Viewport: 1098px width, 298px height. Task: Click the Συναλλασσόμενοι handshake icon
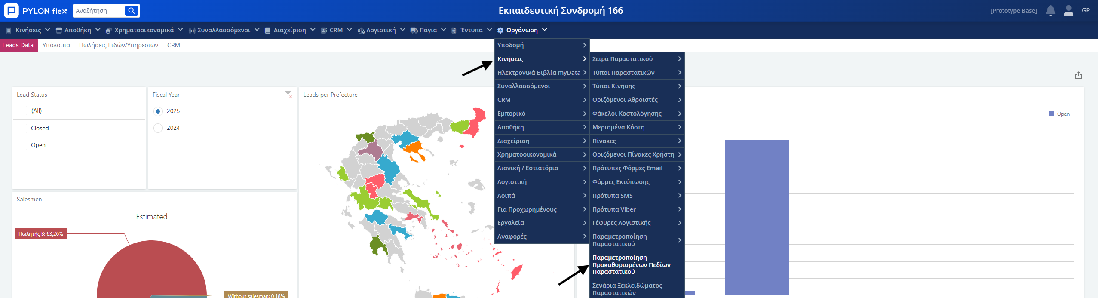coord(192,31)
